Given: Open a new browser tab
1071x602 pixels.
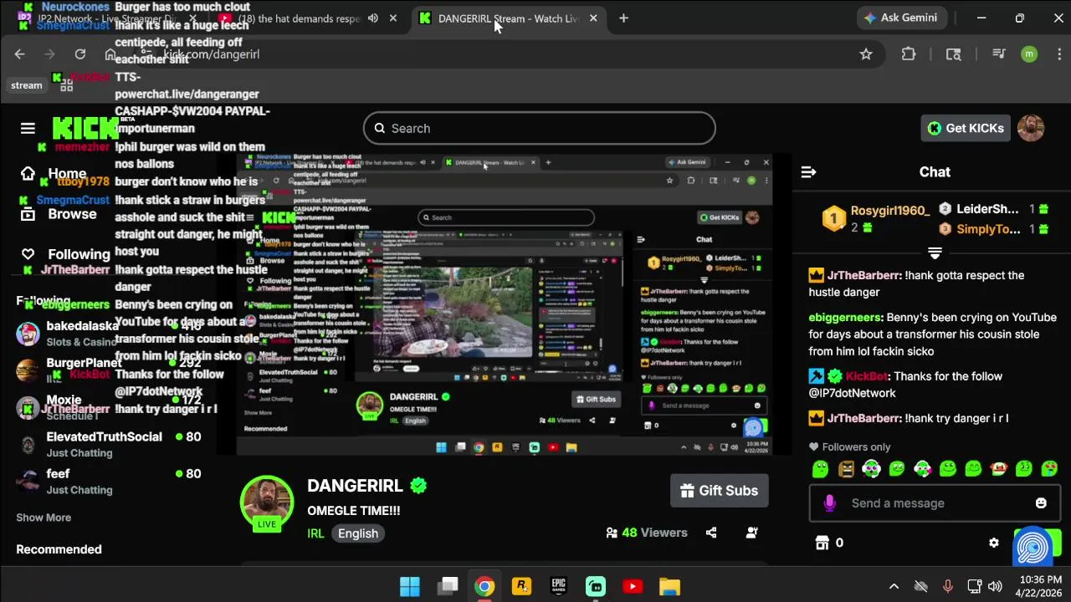Looking at the screenshot, I should point(623,18).
